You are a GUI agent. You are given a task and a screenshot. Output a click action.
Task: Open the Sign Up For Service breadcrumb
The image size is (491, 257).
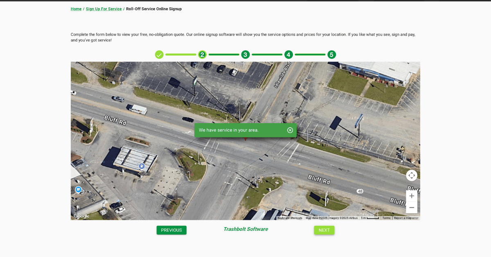(104, 9)
